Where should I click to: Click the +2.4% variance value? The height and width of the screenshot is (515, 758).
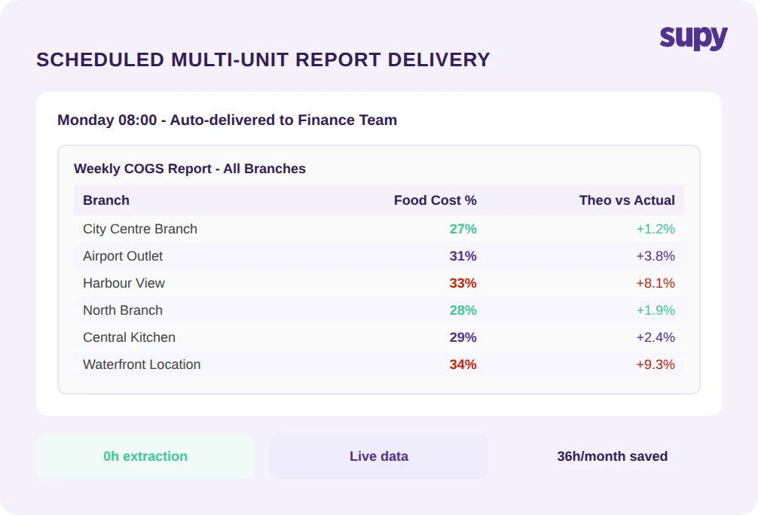656,337
